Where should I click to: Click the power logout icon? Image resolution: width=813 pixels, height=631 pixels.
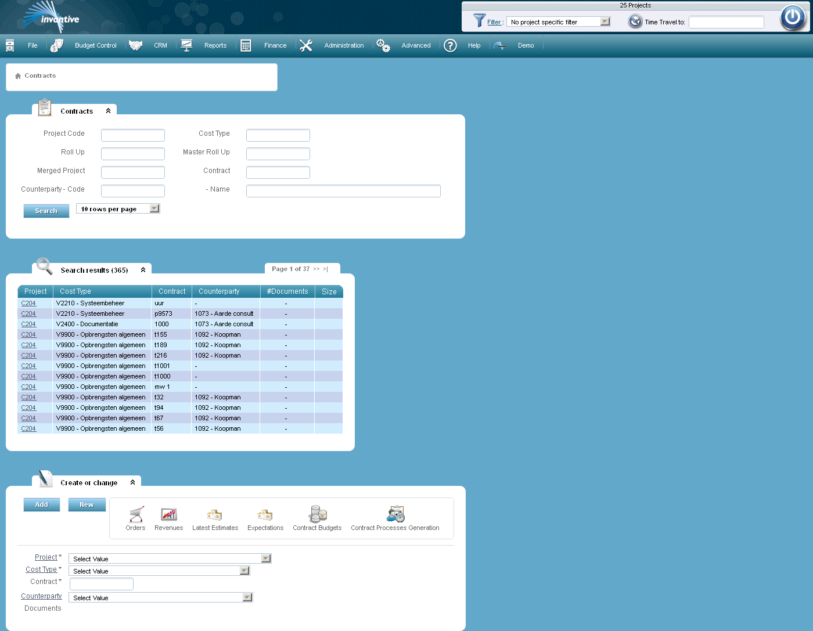click(793, 17)
